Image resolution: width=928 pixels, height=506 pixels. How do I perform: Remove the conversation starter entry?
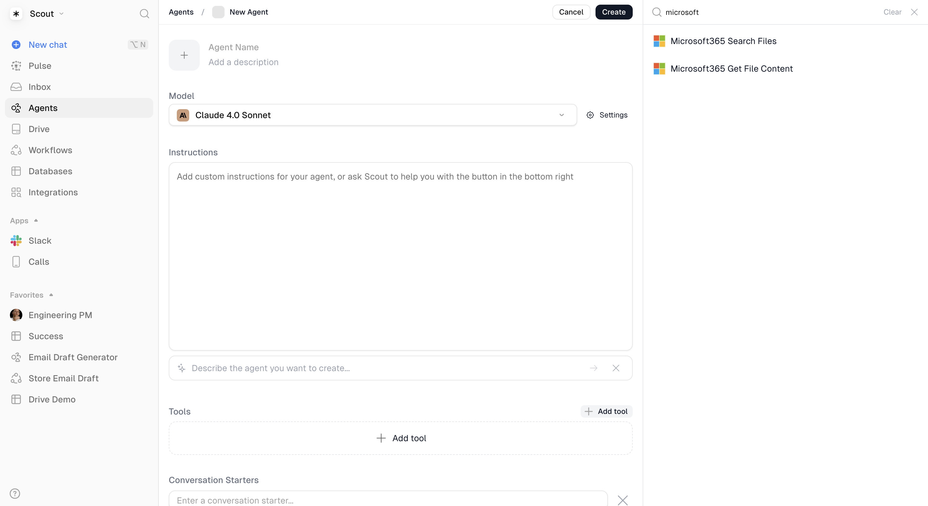[622, 500]
